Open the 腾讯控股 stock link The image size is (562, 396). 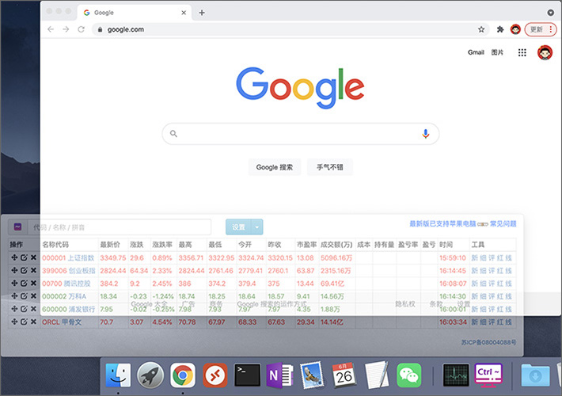(x=77, y=284)
